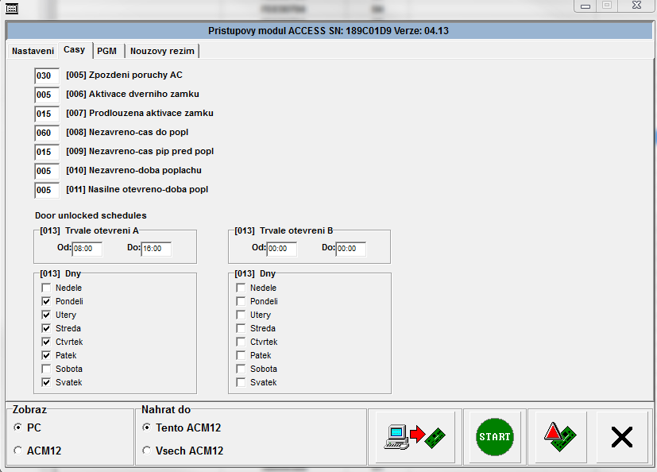657x472 pixels.
Task: Click the Od time field for Trvale otevreni A
Action: (x=87, y=250)
